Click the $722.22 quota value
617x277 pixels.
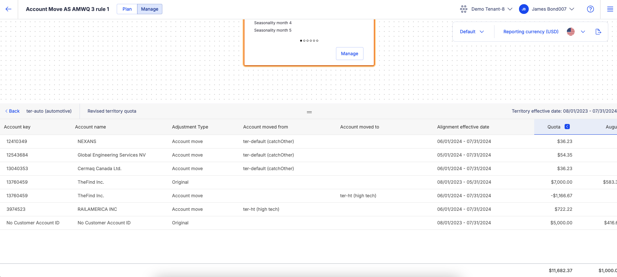[563, 209]
